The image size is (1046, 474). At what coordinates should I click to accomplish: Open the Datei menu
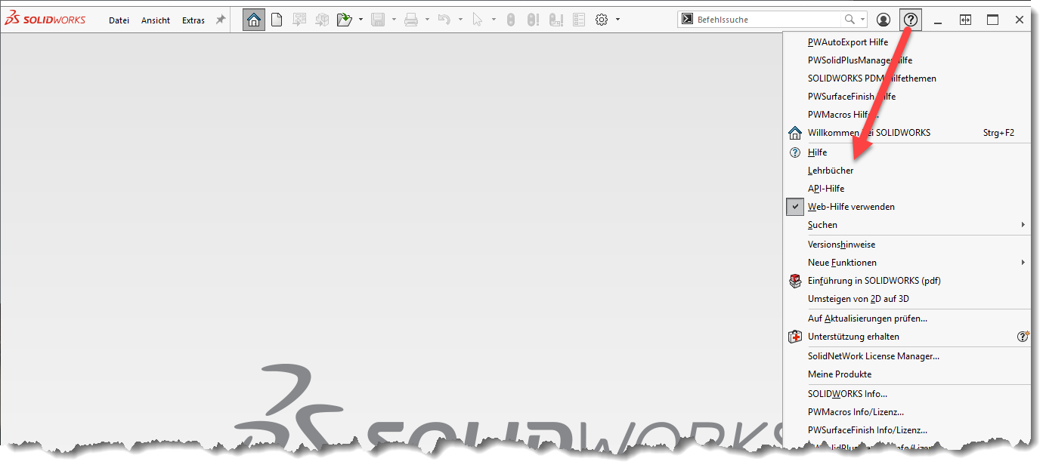click(119, 20)
